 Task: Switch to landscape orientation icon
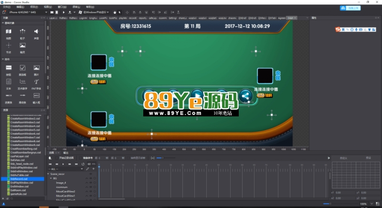[x=52, y=12]
